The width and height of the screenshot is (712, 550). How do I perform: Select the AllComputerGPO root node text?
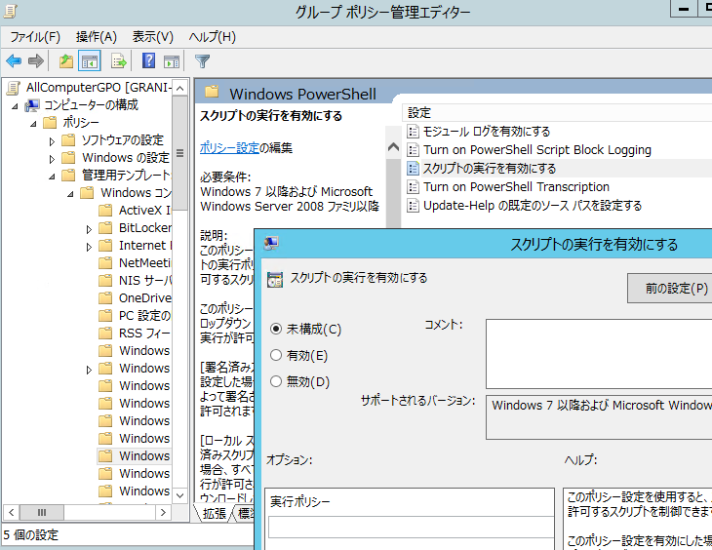coord(99,88)
